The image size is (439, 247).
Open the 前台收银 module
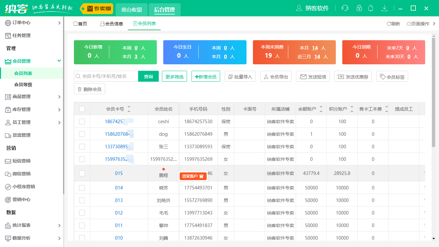point(132,10)
